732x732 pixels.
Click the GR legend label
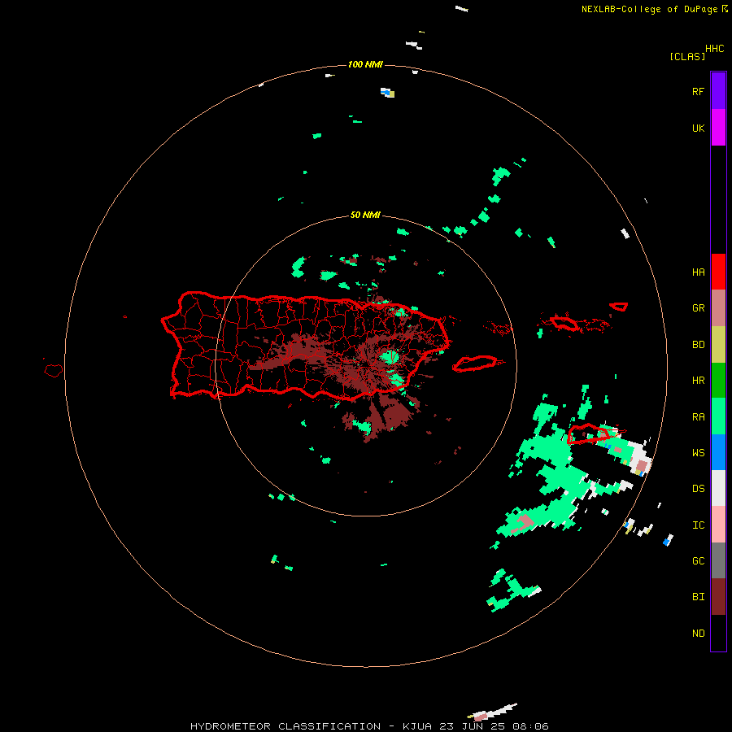pyautogui.click(x=698, y=308)
